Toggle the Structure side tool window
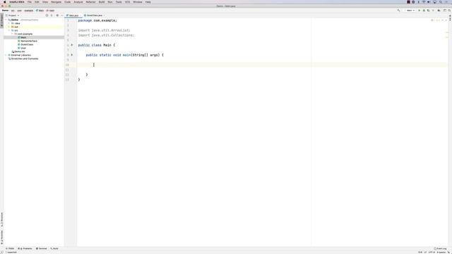The height and width of the screenshot is (254, 452). 1,219
